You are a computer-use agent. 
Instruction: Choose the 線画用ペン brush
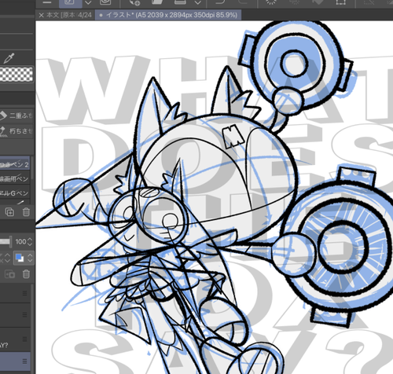click(x=14, y=179)
